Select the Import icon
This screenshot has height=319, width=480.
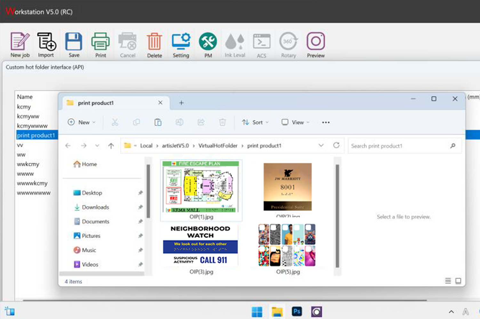[46, 44]
